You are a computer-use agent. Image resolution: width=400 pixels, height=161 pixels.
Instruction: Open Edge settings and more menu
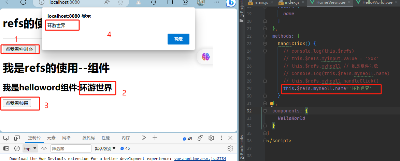tap(216, 2)
